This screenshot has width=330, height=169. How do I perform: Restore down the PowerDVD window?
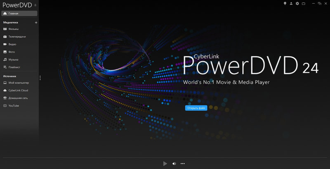[320, 3]
